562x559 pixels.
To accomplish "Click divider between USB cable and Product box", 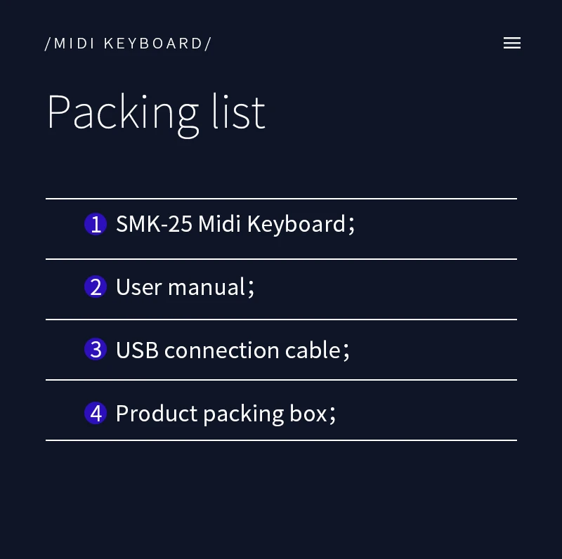I will pyautogui.click(x=281, y=380).
